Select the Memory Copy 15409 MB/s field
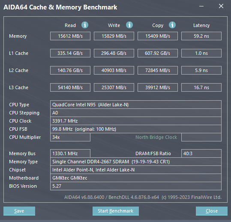The height and width of the screenshot is (222, 231). pos(158,36)
